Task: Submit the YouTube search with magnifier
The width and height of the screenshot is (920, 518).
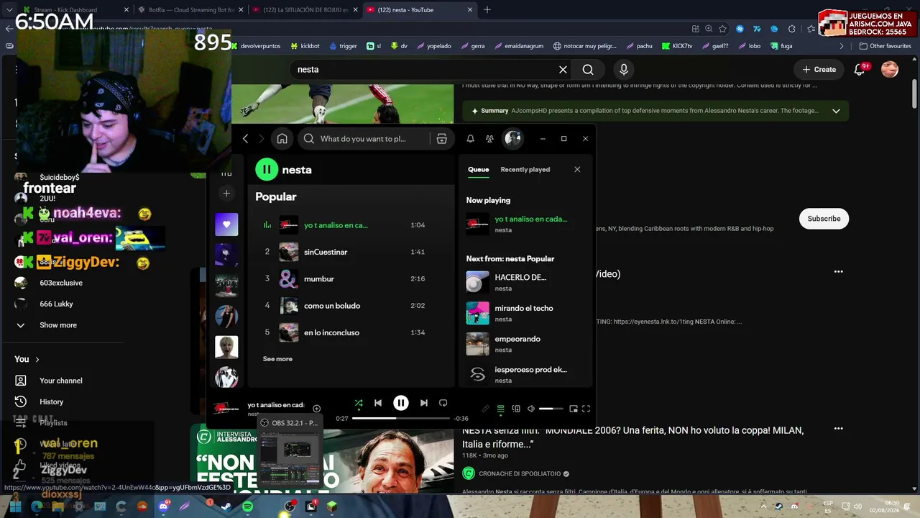Action: [x=588, y=70]
